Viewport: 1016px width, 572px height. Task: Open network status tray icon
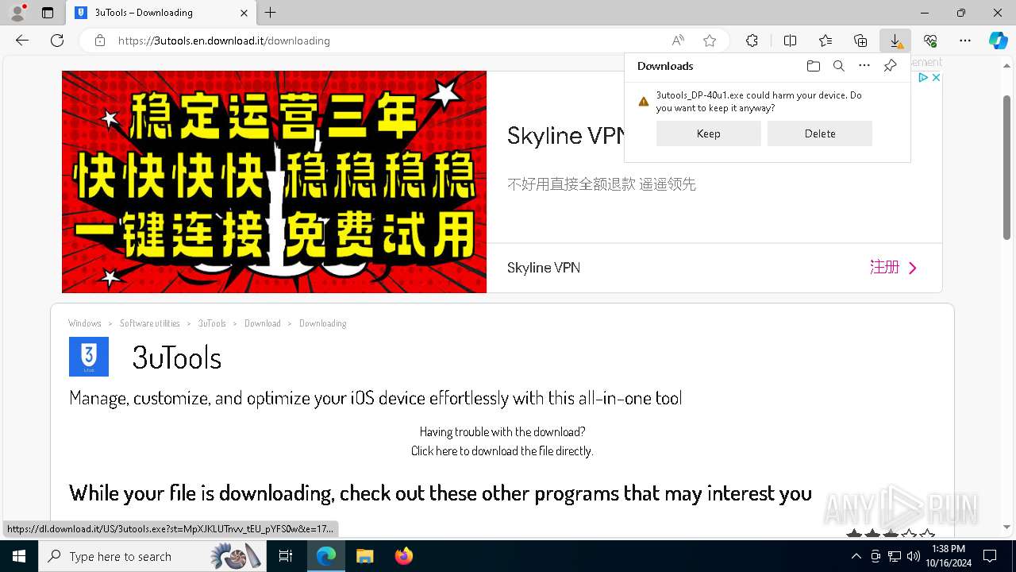894,556
